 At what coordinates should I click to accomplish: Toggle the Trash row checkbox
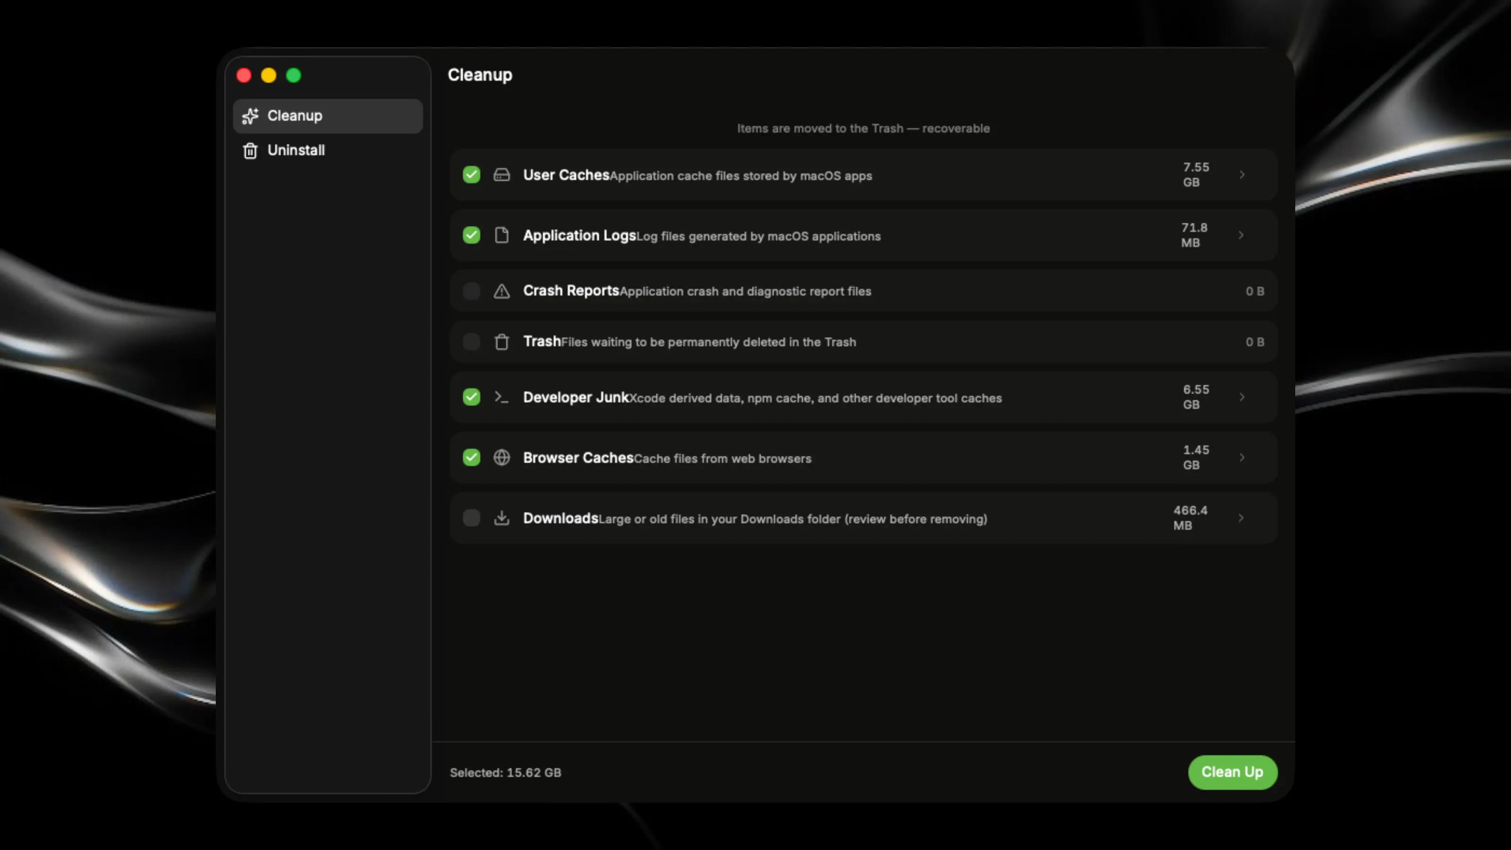(x=472, y=341)
